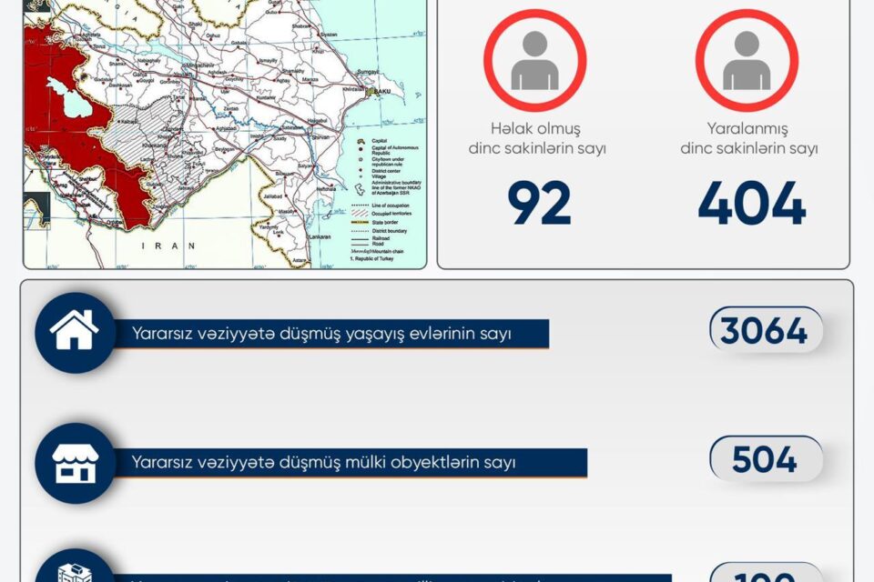874x582 pixels.
Task: Select the "Yaralanmış dinc sakinlərin sayı" caption
Action: [748, 138]
